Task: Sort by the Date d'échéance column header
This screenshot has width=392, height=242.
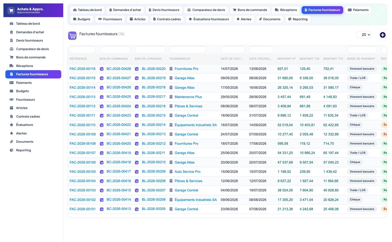Action: coord(261,59)
